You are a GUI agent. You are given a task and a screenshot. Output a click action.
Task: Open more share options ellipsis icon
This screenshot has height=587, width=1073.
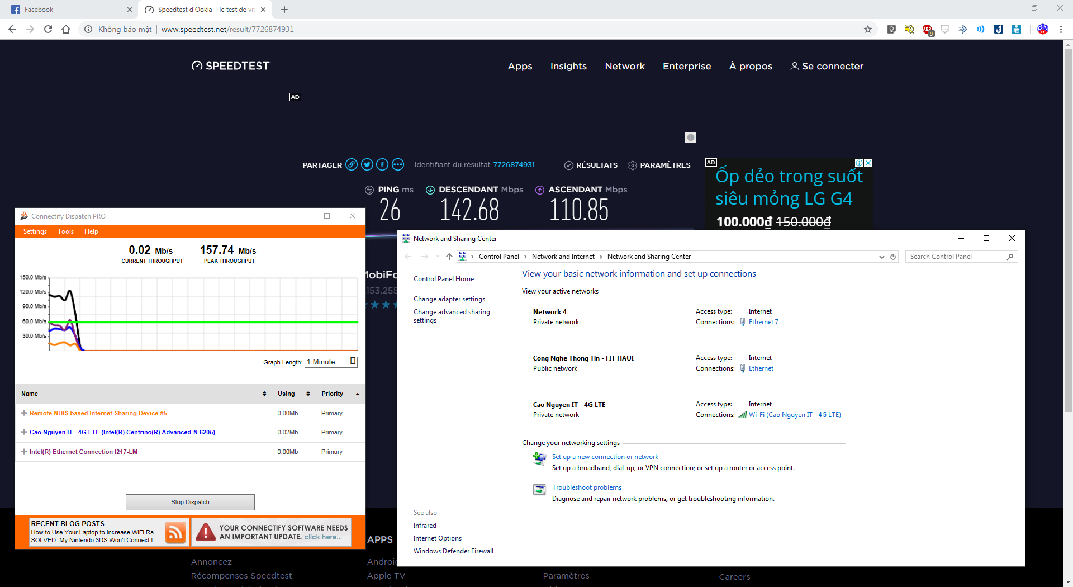coord(398,164)
